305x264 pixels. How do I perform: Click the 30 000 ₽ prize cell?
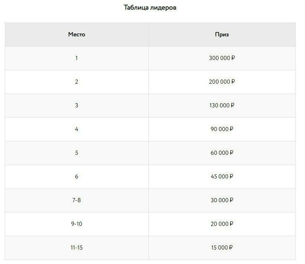point(222,200)
